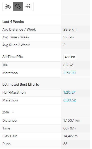Screen dimensions: 92x149
Task: Click the Avg Time / Week row
Action: tap(45, 37)
